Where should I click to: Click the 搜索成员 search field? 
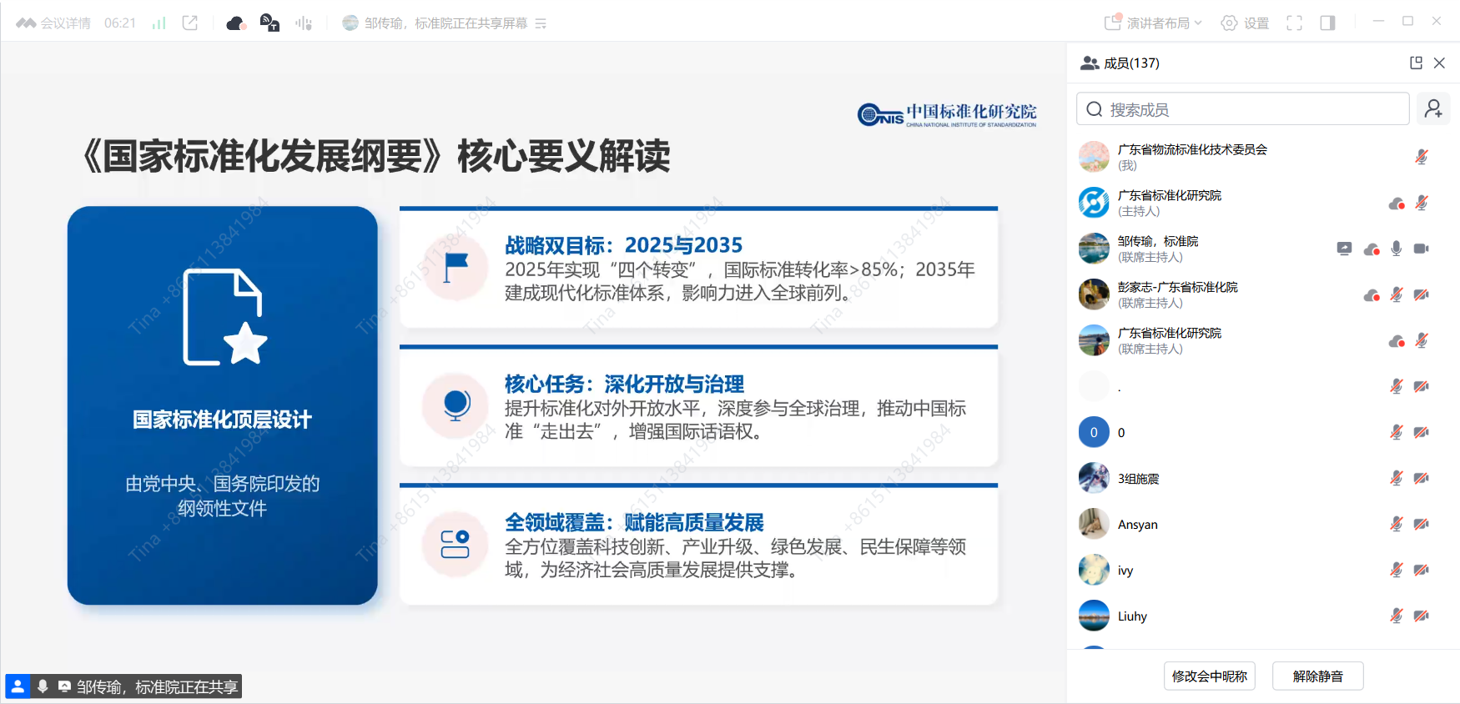[x=1242, y=109]
